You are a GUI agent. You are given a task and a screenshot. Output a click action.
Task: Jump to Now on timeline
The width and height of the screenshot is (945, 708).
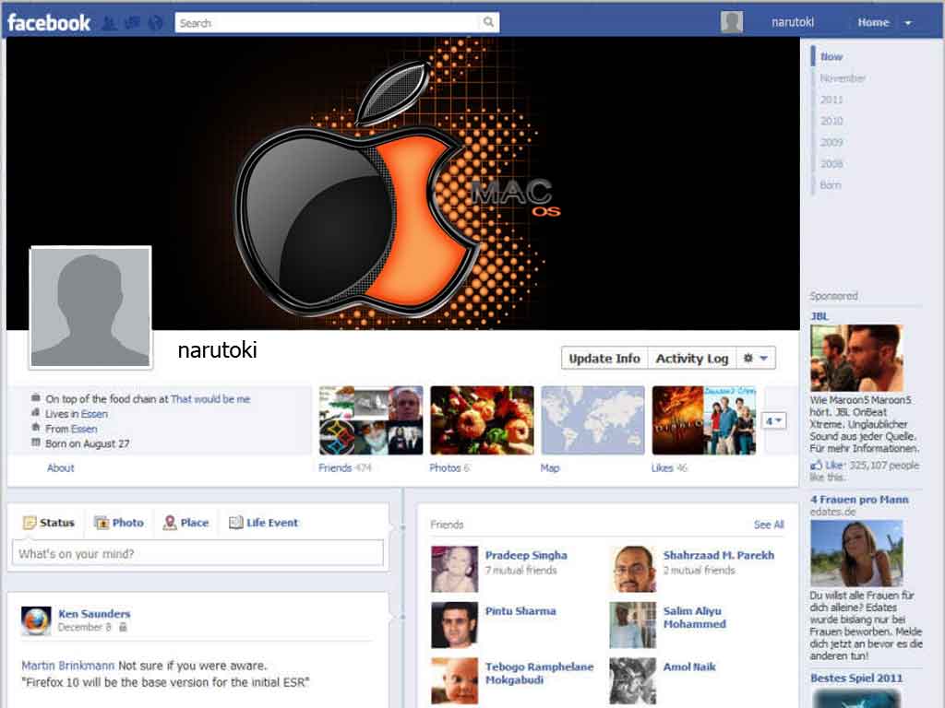click(831, 56)
